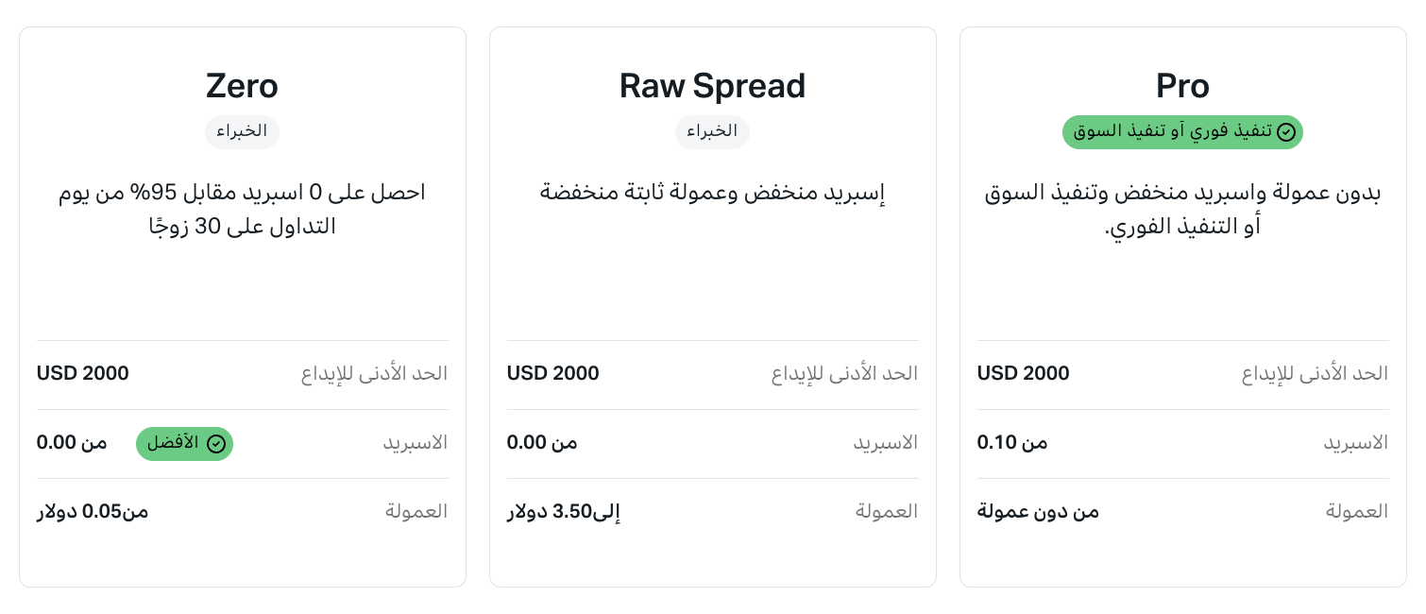Open the Pro account card title
This screenshot has height=614, width=1426.
click(1182, 86)
